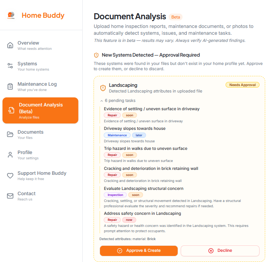The image size is (275, 262).
Task: Click the X circle icon on Decline
Action: (211, 251)
